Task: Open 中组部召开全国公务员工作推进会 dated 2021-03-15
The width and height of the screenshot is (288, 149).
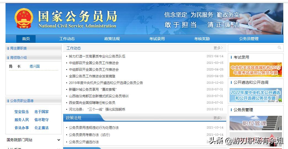Action: (x=94, y=63)
